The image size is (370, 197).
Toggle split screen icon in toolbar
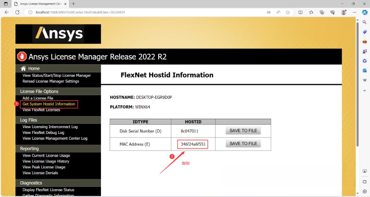click(x=300, y=12)
